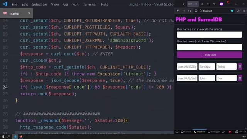Open Windows taskbar search
Viewport: 247px width, 139px height.
(x=8, y=136)
